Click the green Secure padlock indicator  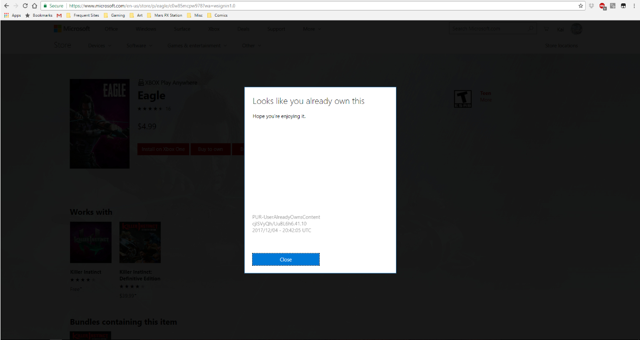click(x=53, y=6)
